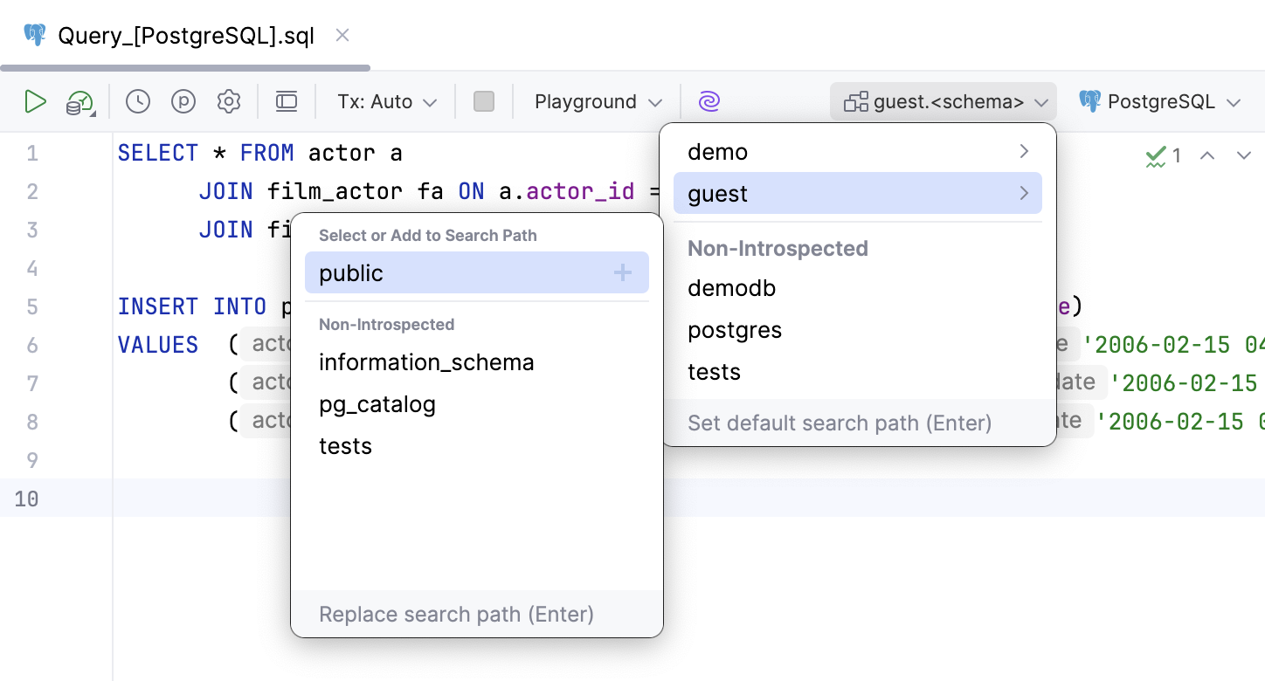This screenshot has height=681, width=1265.
Task: Open query parameters with the P icon
Action: 183,101
